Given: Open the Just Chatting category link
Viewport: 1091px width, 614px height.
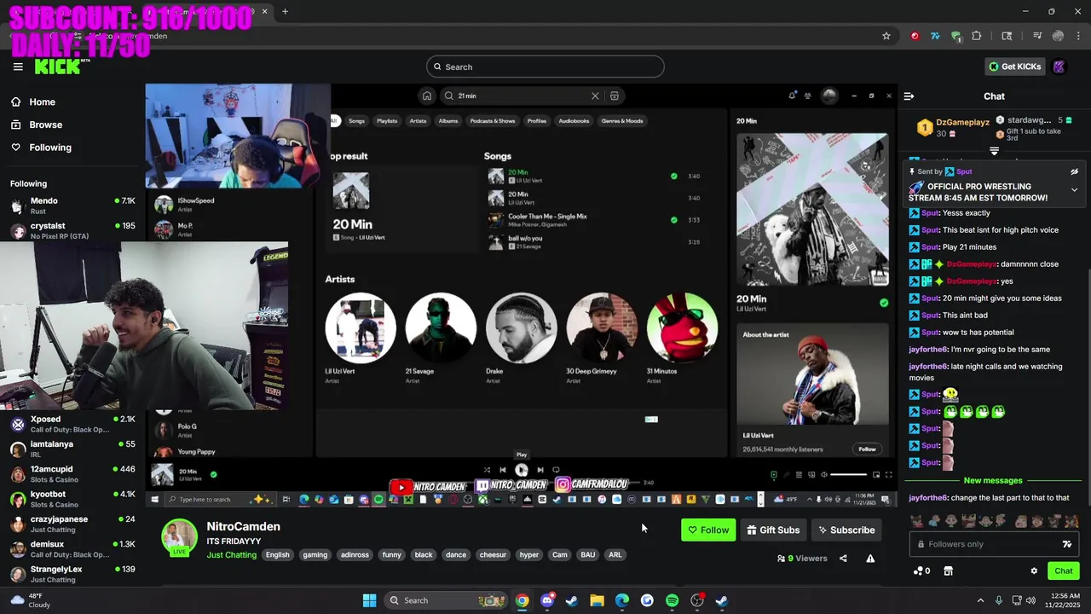Looking at the screenshot, I should (231, 555).
